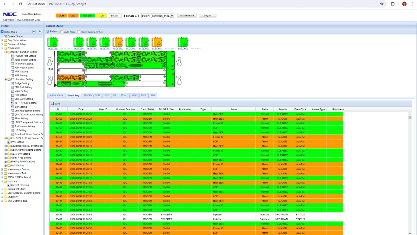The height and width of the screenshot is (235, 417).
Task: Click the green AUX I/O status button
Action: (87, 16)
